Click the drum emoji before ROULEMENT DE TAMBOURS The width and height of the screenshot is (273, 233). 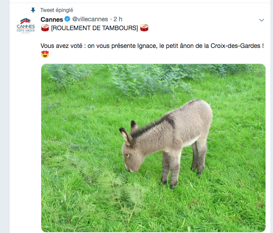click(x=45, y=28)
